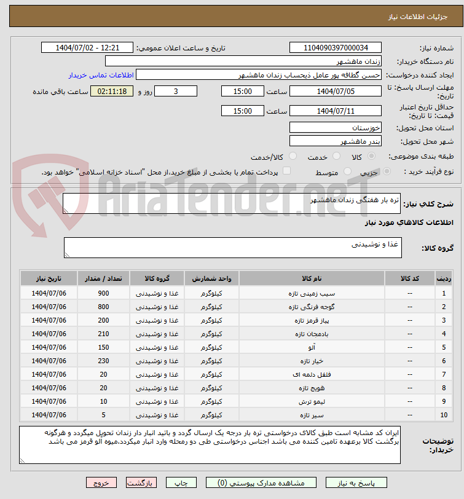Click the response deadline time field 15:00

click(243, 92)
